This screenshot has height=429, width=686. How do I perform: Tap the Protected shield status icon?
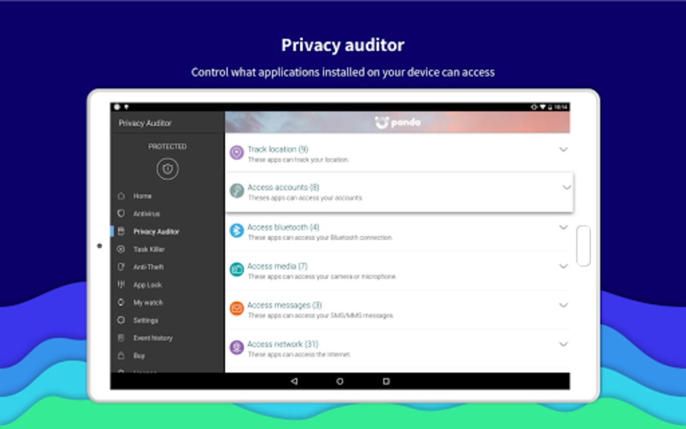pos(167,169)
